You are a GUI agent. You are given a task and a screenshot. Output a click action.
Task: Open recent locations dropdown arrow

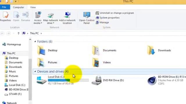point(14,34)
